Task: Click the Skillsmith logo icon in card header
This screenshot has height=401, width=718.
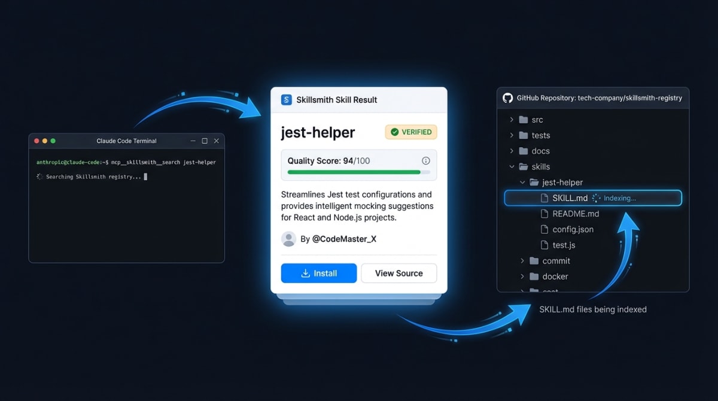Action: click(x=287, y=100)
